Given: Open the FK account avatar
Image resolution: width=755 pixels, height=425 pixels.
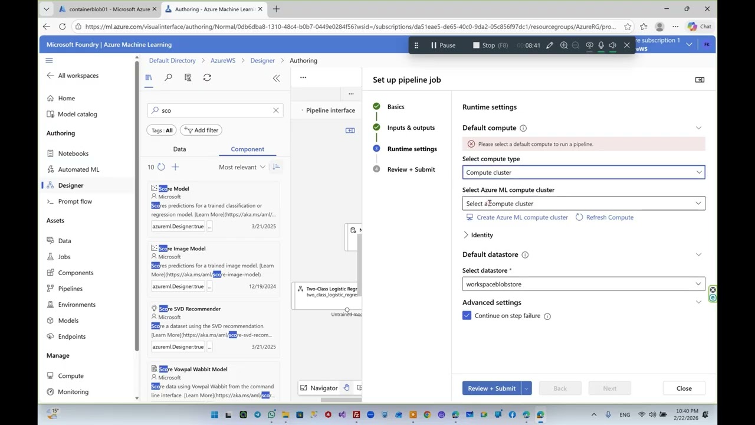Looking at the screenshot, I should click(707, 45).
